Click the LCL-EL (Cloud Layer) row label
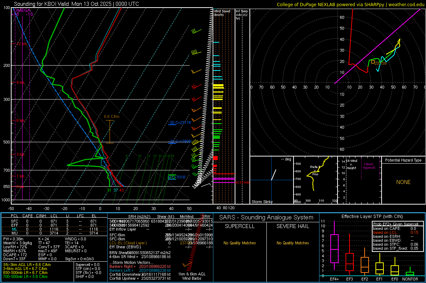Viewport: 426px width, 283px height. click(128, 243)
